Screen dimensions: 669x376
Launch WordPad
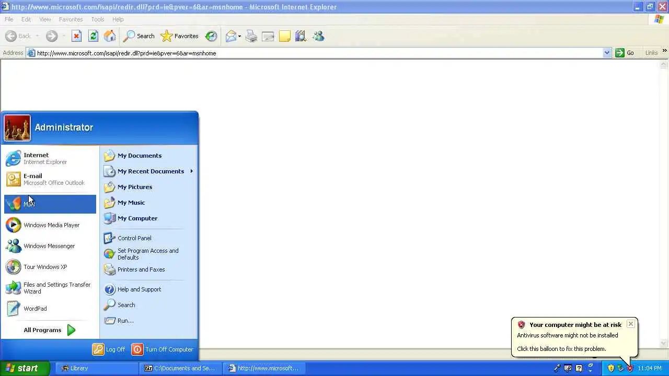pyautogui.click(x=50, y=309)
